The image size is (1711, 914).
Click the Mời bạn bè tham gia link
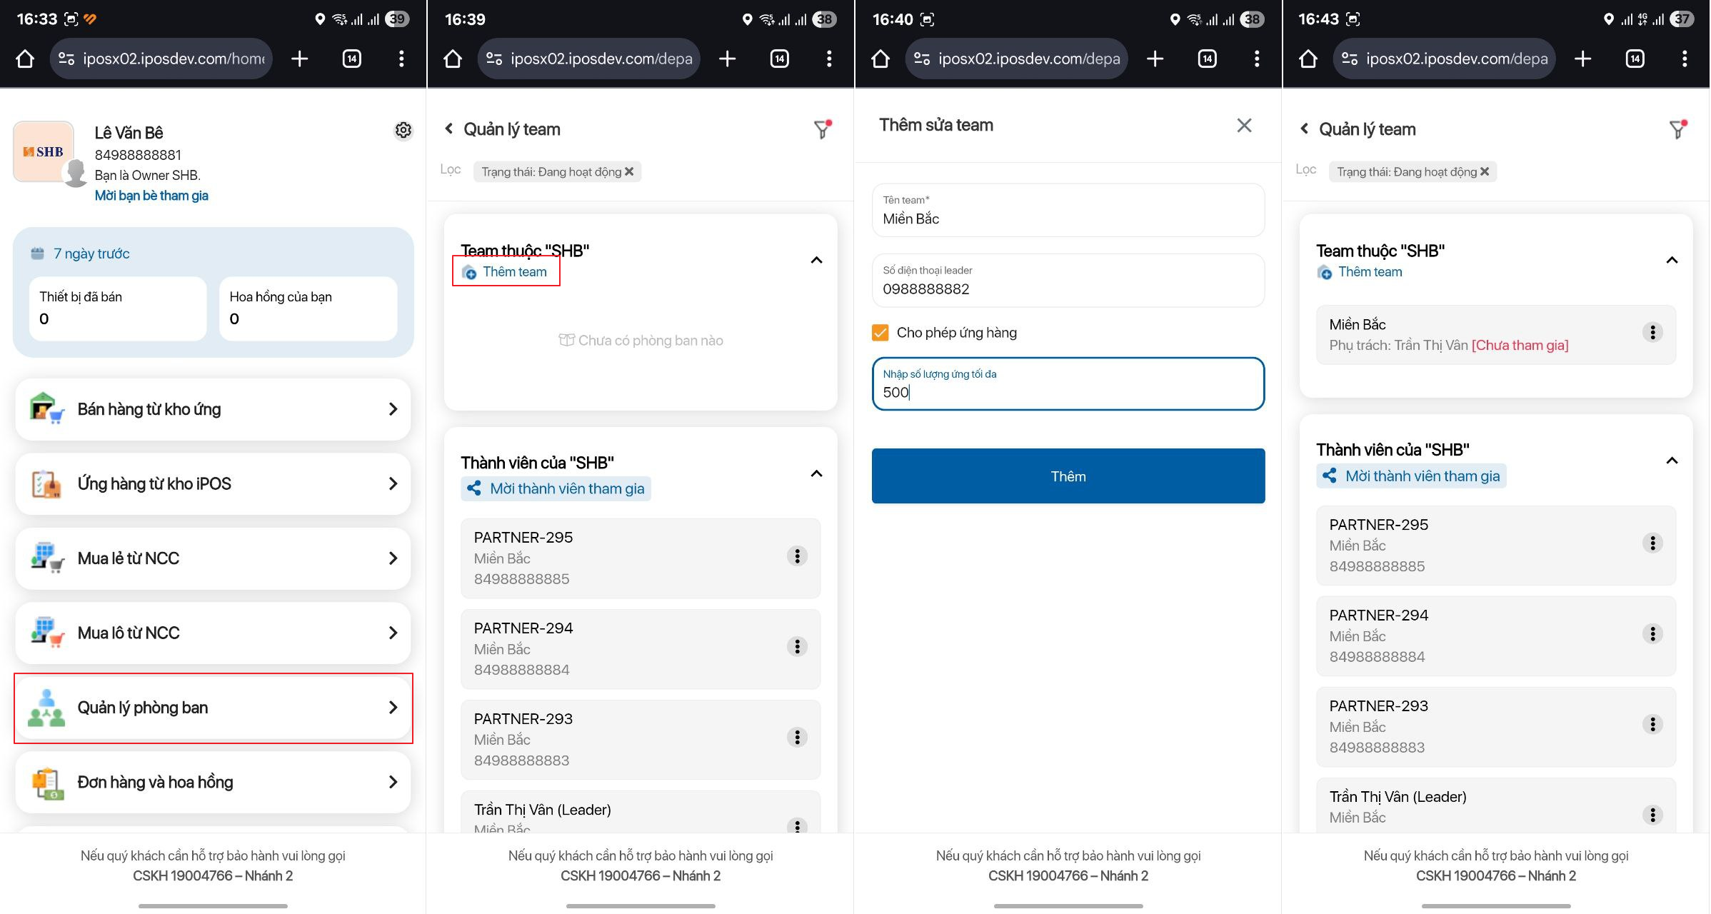point(151,196)
